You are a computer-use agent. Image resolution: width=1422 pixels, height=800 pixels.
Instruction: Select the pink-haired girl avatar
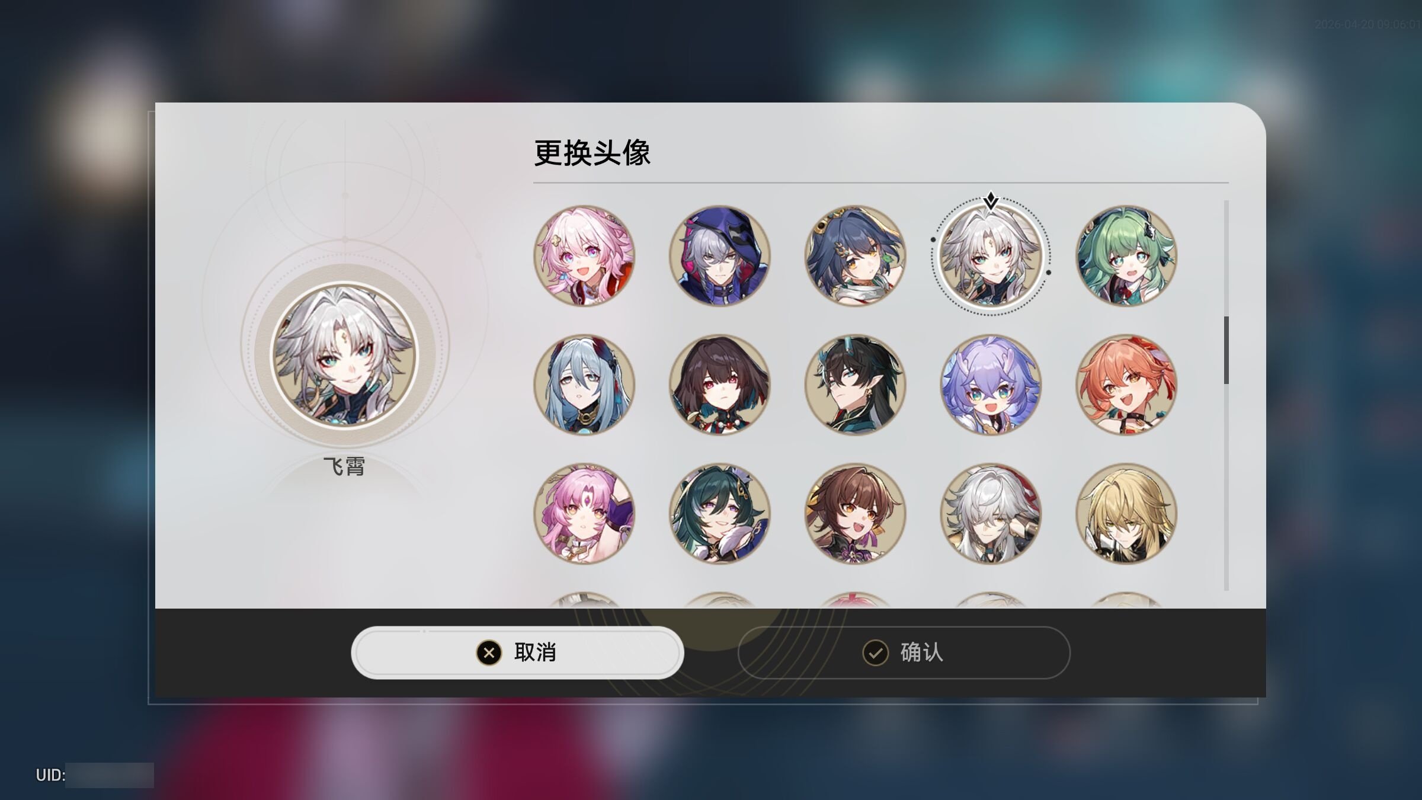coord(584,256)
